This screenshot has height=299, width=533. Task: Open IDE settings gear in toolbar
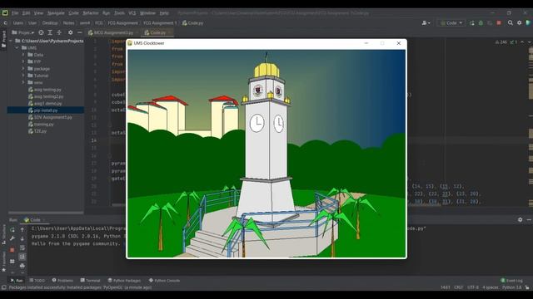520,22
